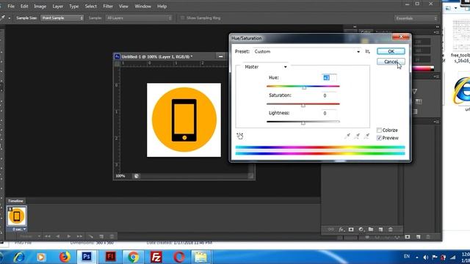Image resolution: width=470 pixels, height=264 pixels.
Task: Go to first frame in Timeline
Action: click(47, 236)
